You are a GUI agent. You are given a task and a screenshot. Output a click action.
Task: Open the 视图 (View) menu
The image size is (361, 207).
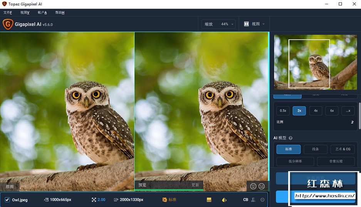pyautogui.click(x=25, y=12)
